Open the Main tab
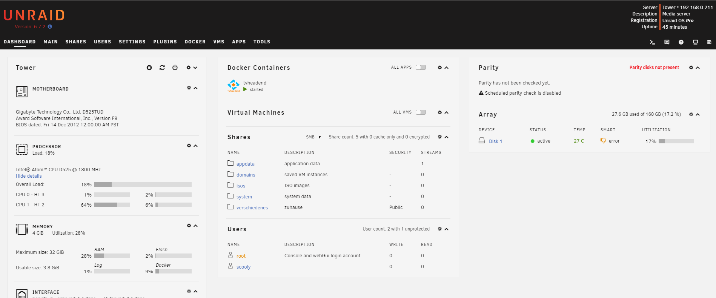This screenshot has width=716, height=298. [51, 42]
